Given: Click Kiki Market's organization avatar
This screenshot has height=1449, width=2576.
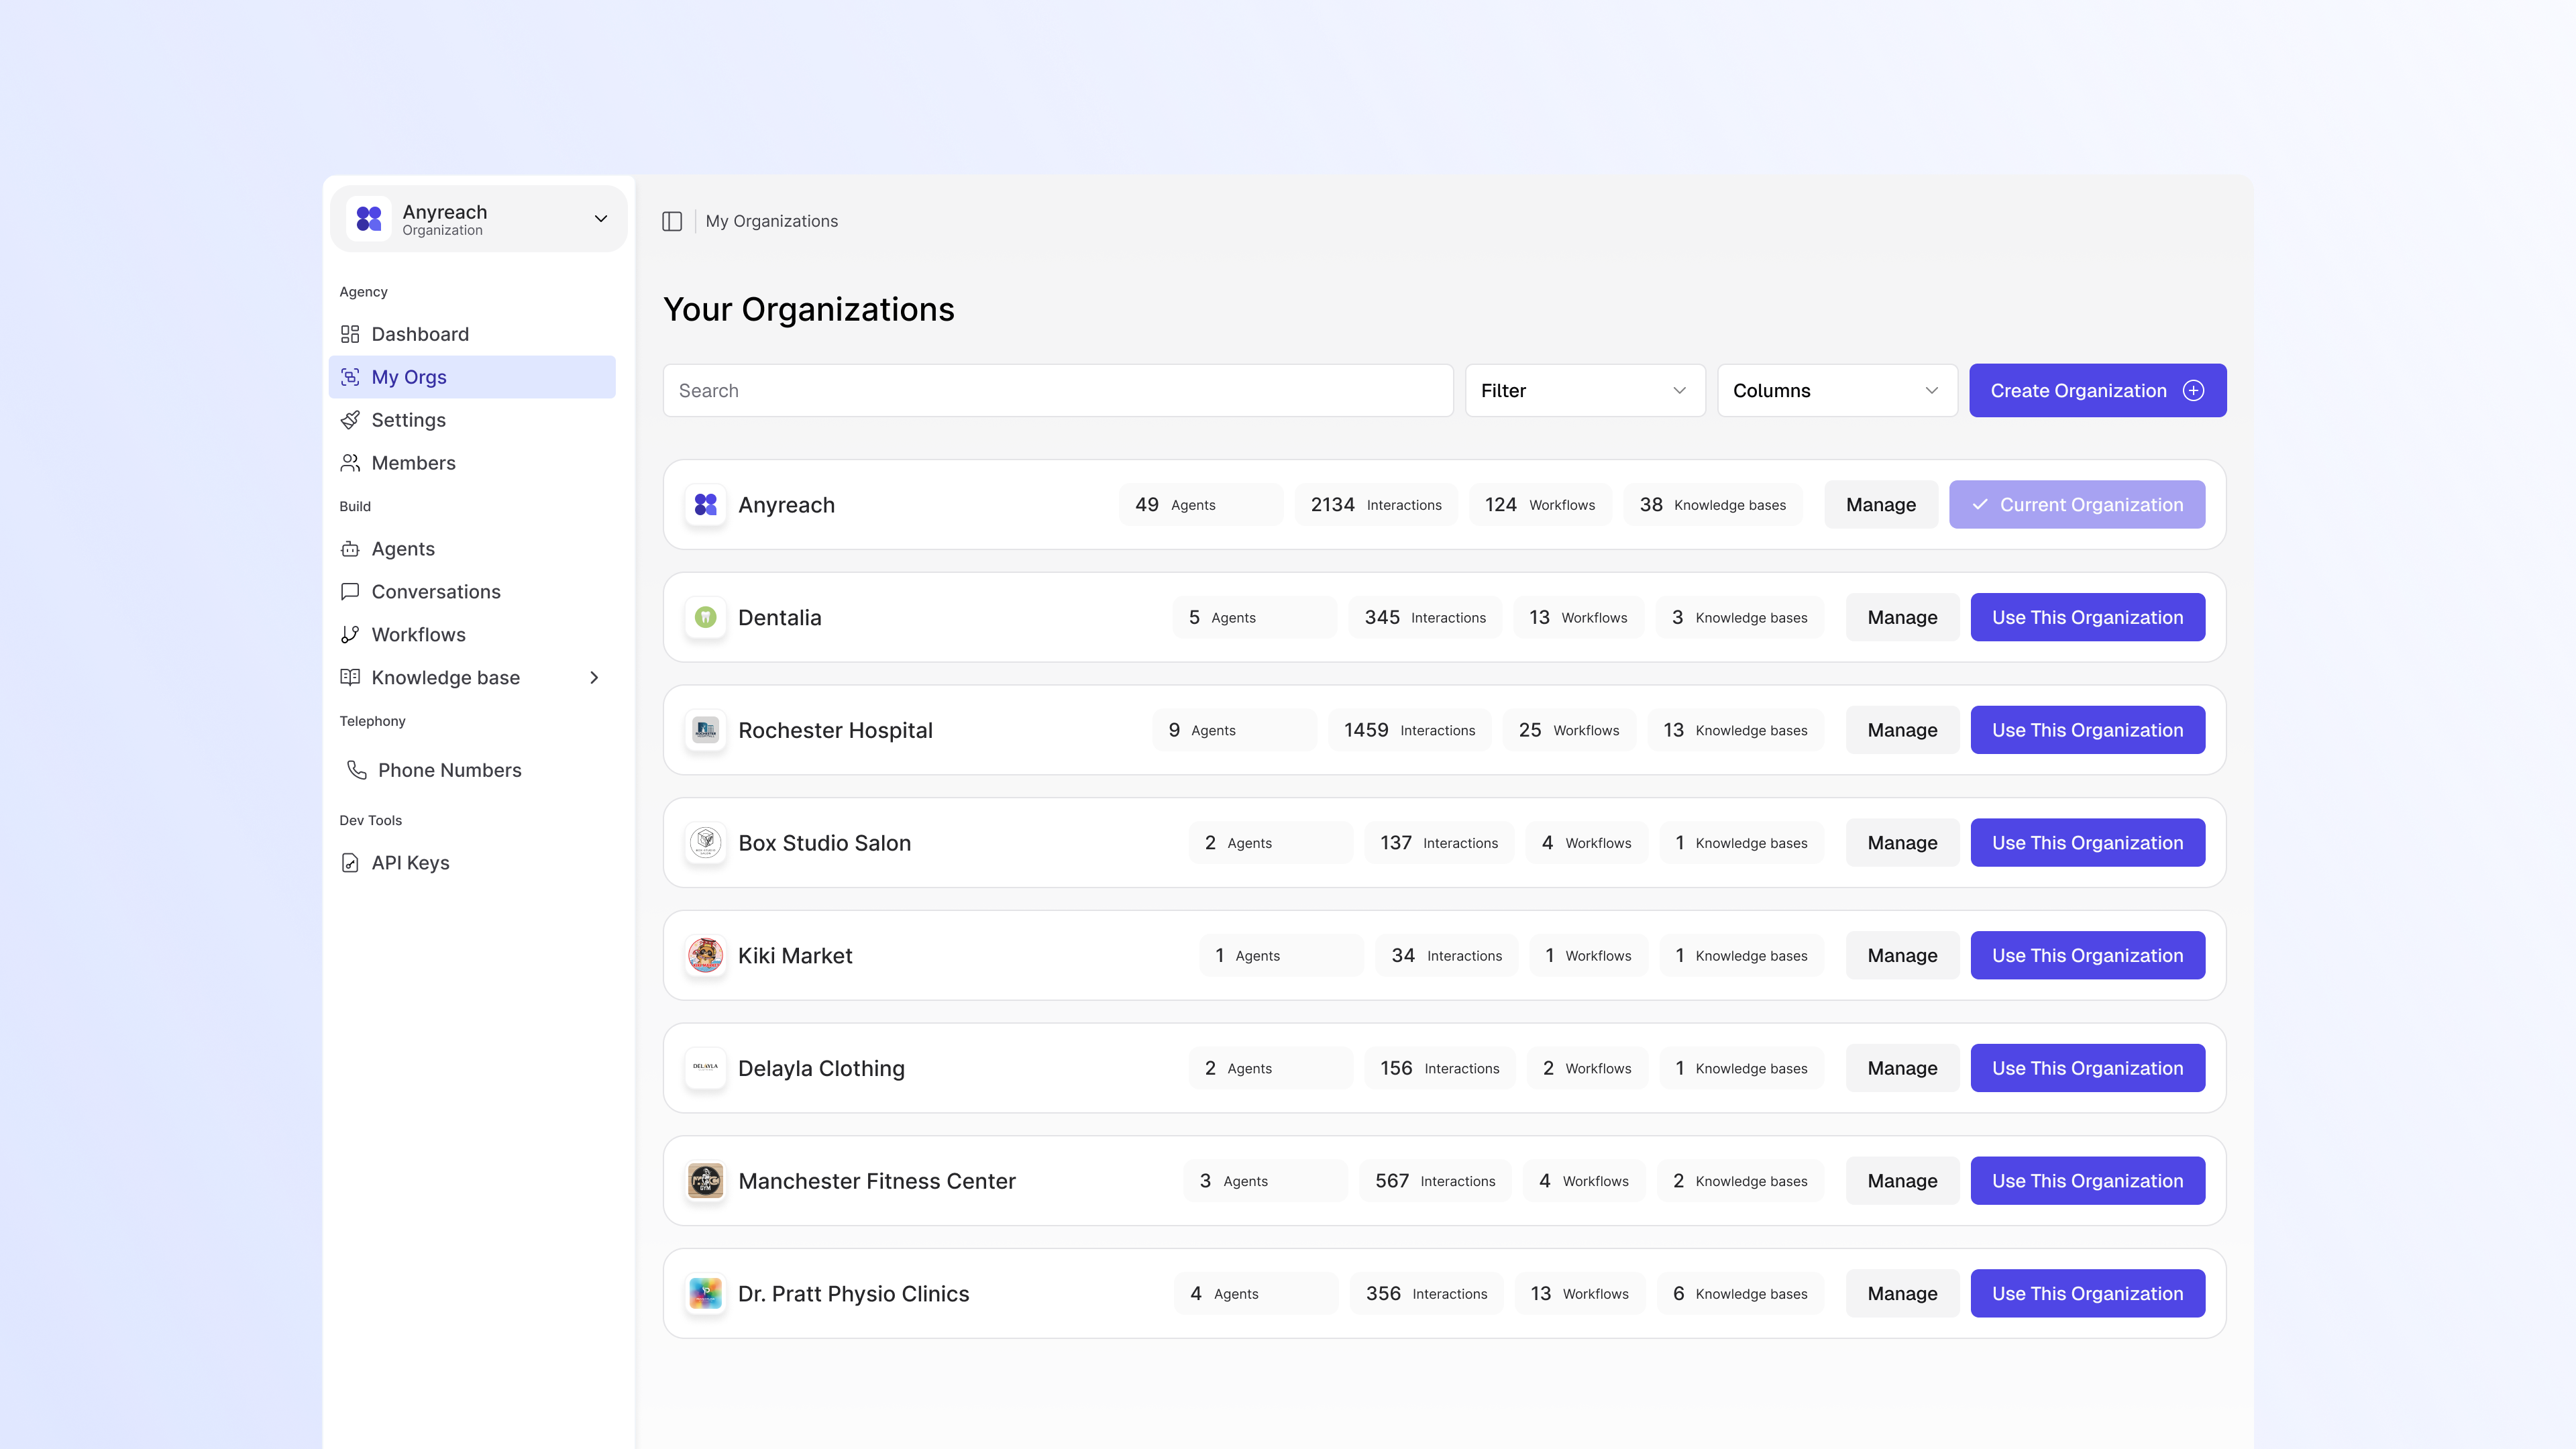Looking at the screenshot, I should (705, 955).
